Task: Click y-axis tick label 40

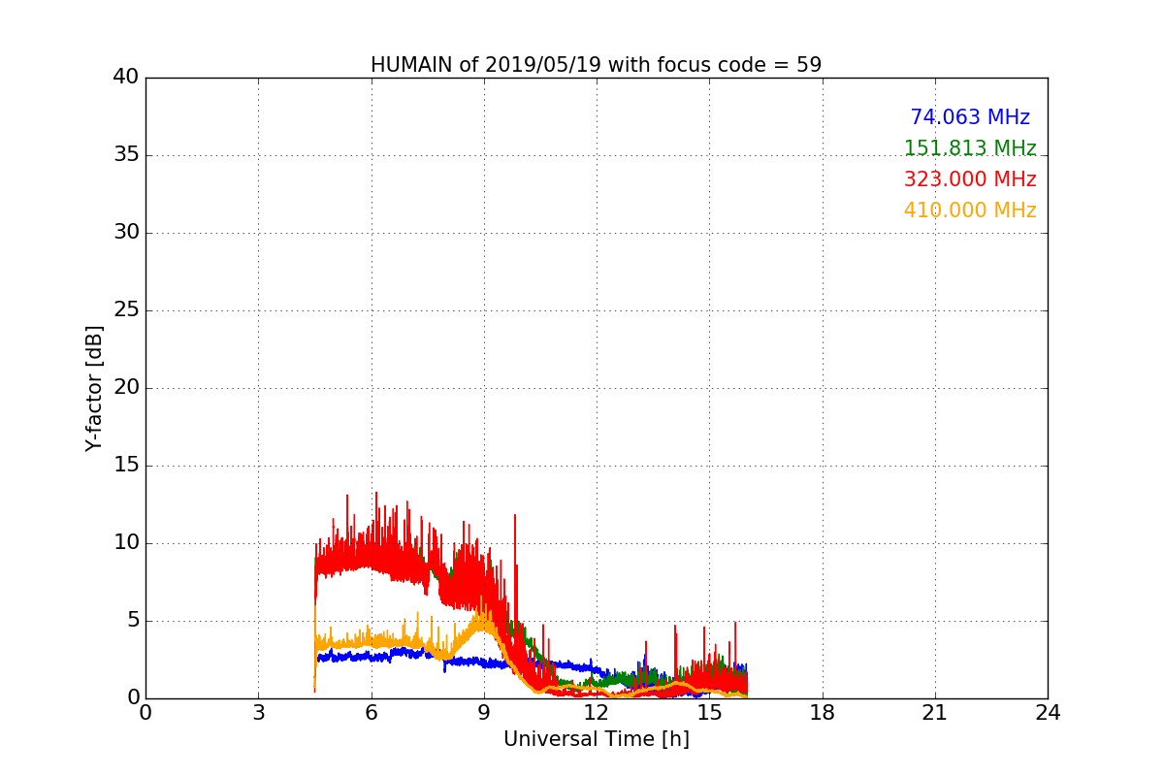Action: pos(126,78)
